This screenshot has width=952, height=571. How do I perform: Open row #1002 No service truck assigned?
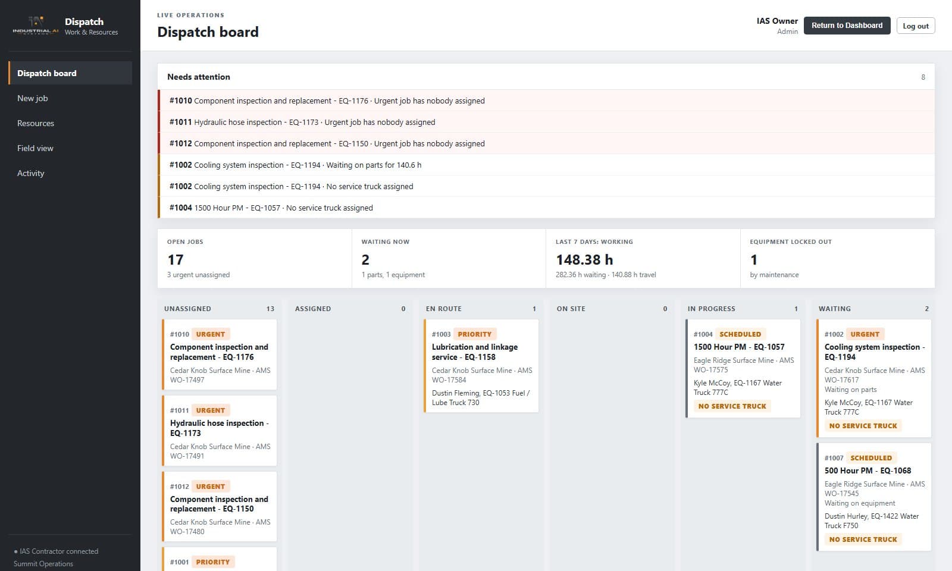tap(546, 186)
